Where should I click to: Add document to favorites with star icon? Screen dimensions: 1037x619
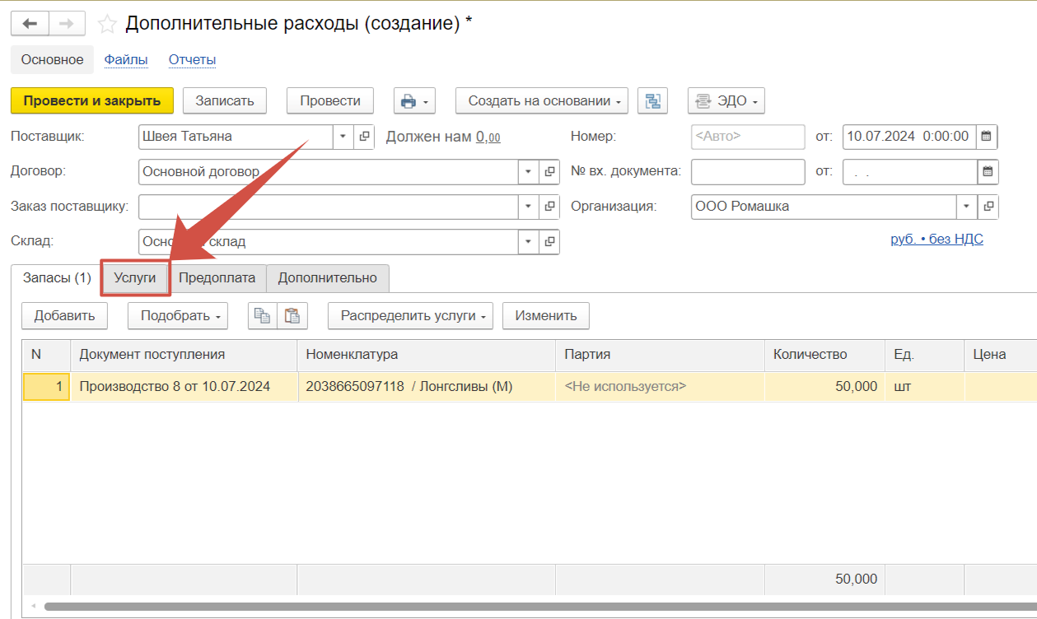point(107,24)
